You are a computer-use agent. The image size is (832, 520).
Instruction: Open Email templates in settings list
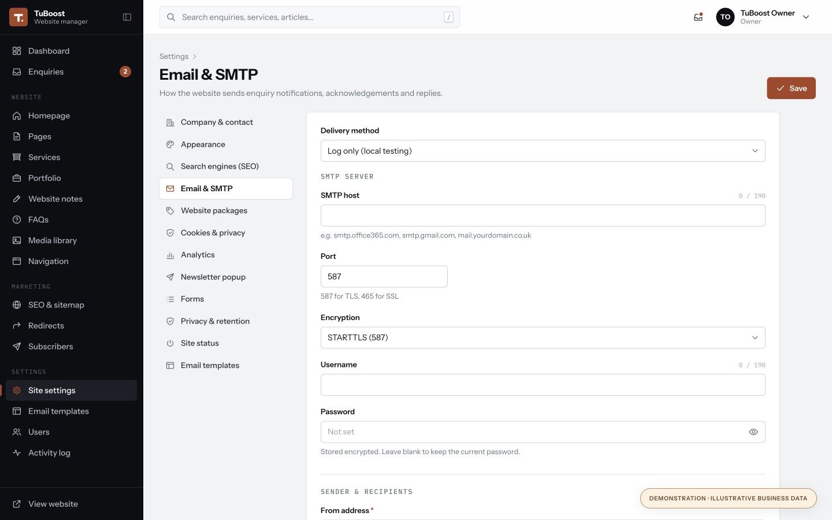226,366
